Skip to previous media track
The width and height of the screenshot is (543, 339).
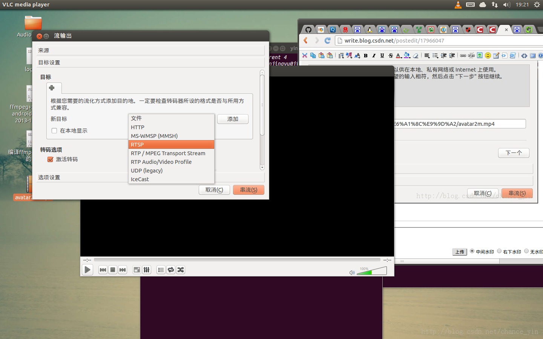coord(103,270)
